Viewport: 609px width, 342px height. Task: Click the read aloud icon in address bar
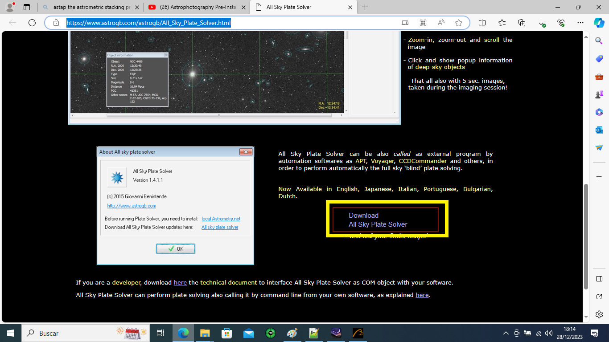click(441, 23)
